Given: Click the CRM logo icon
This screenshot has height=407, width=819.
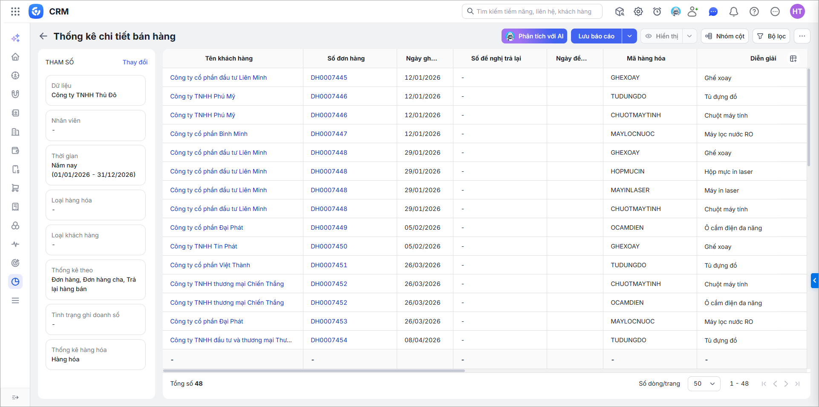Looking at the screenshot, I should pos(36,12).
